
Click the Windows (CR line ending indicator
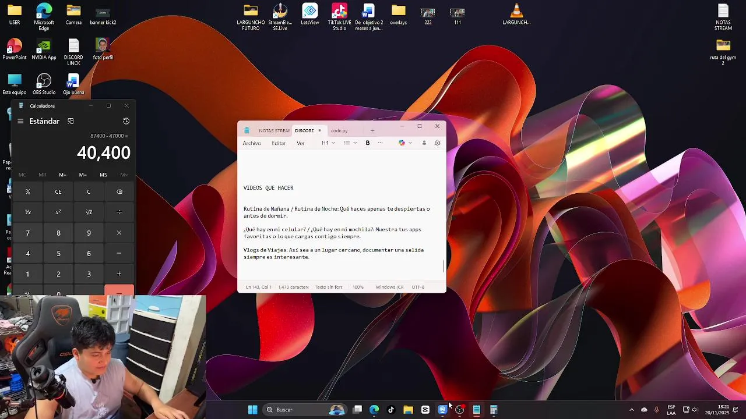click(x=389, y=287)
